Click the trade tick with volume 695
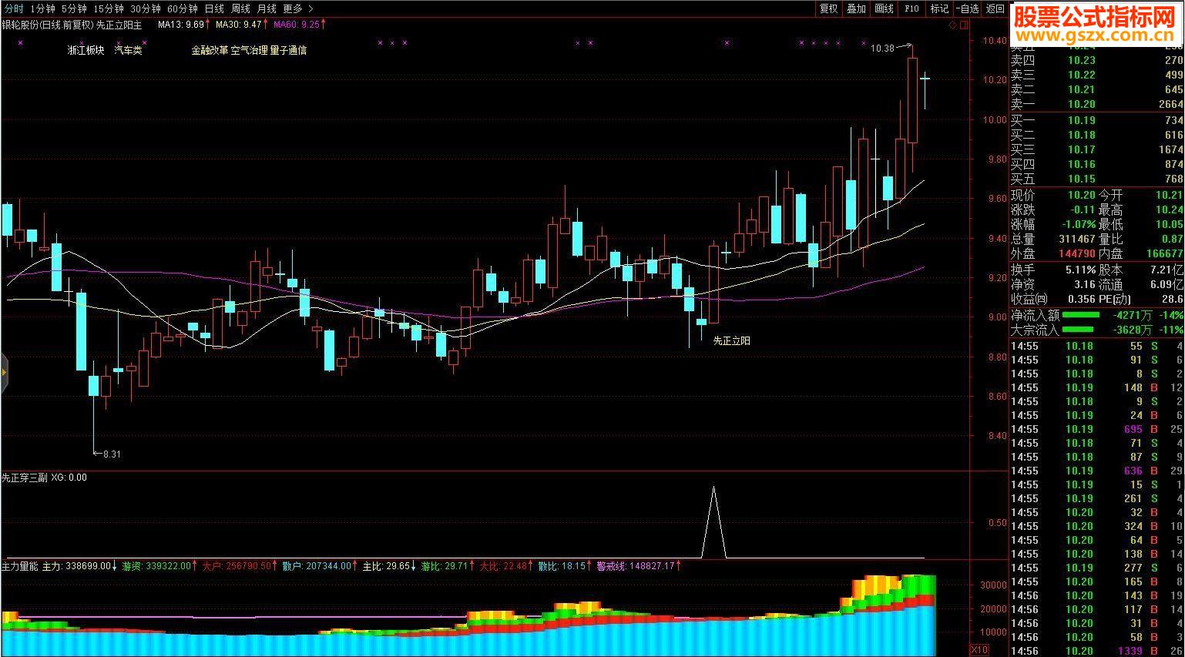 point(1096,429)
